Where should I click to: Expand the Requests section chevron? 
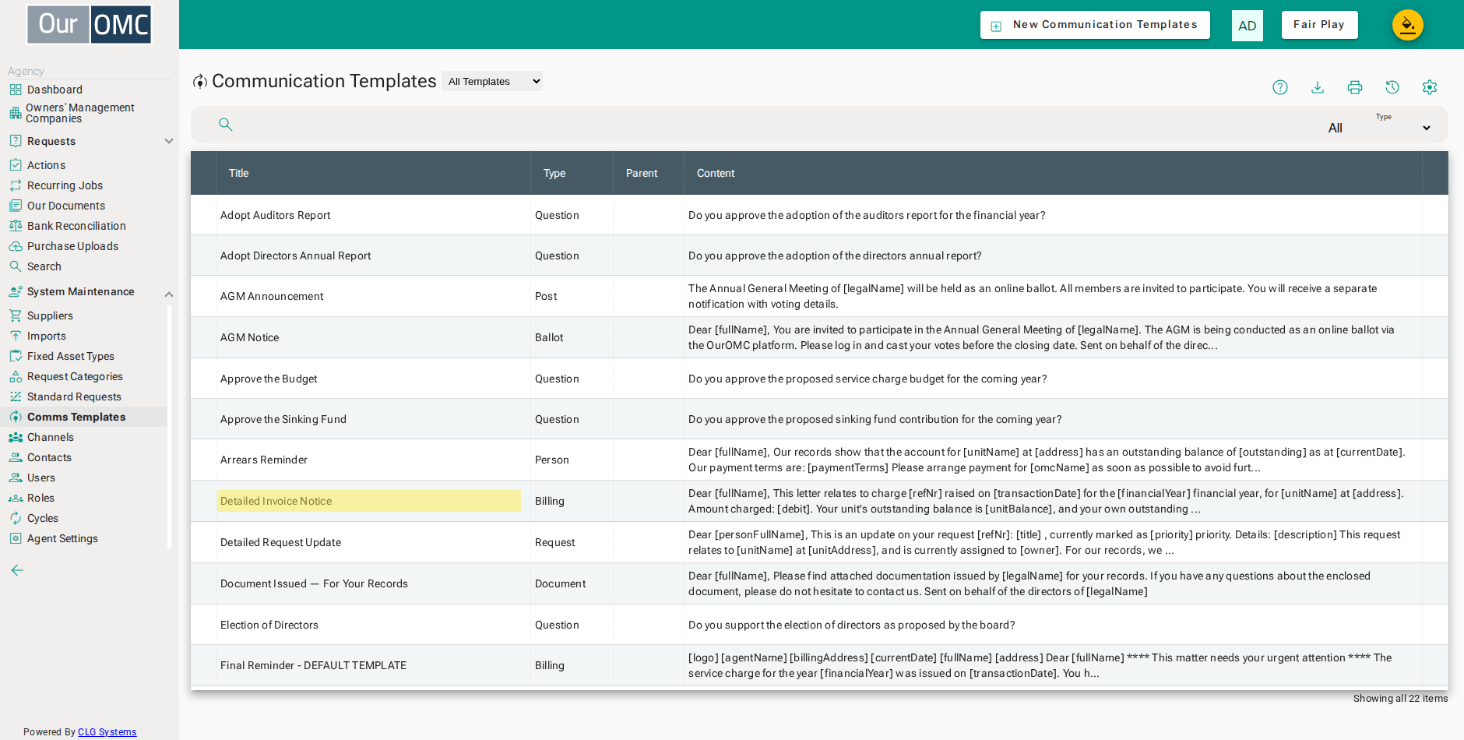[x=169, y=141]
